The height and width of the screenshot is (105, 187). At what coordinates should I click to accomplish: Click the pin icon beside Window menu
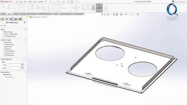coord(46,2)
